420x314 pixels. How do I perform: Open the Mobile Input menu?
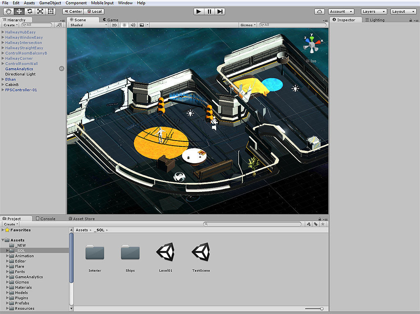pos(102,3)
